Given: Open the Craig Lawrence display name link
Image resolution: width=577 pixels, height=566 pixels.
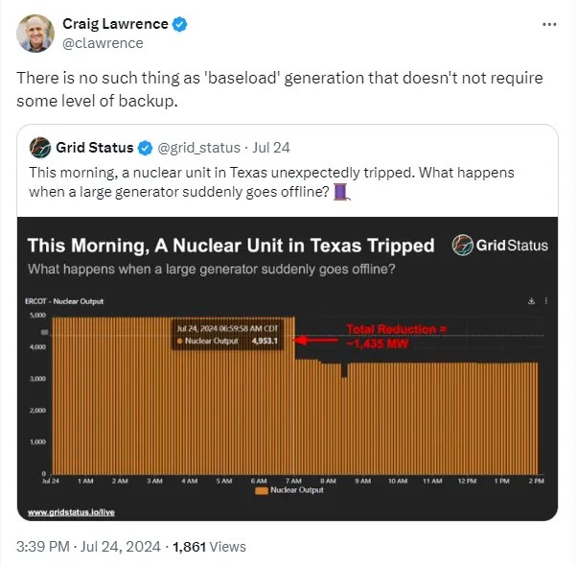Looking at the screenshot, I should pos(115,24).
